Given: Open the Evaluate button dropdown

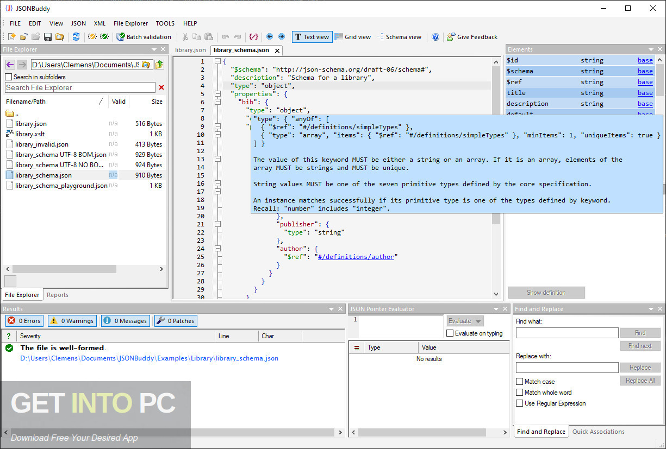Looking at the screenshot, I should [x=478, y=321].
